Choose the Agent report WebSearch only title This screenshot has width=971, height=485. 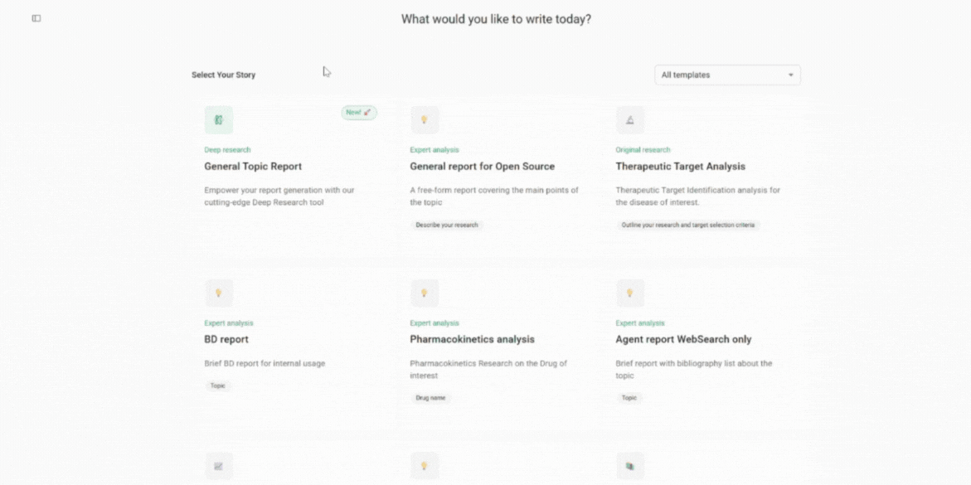[683, 339]
